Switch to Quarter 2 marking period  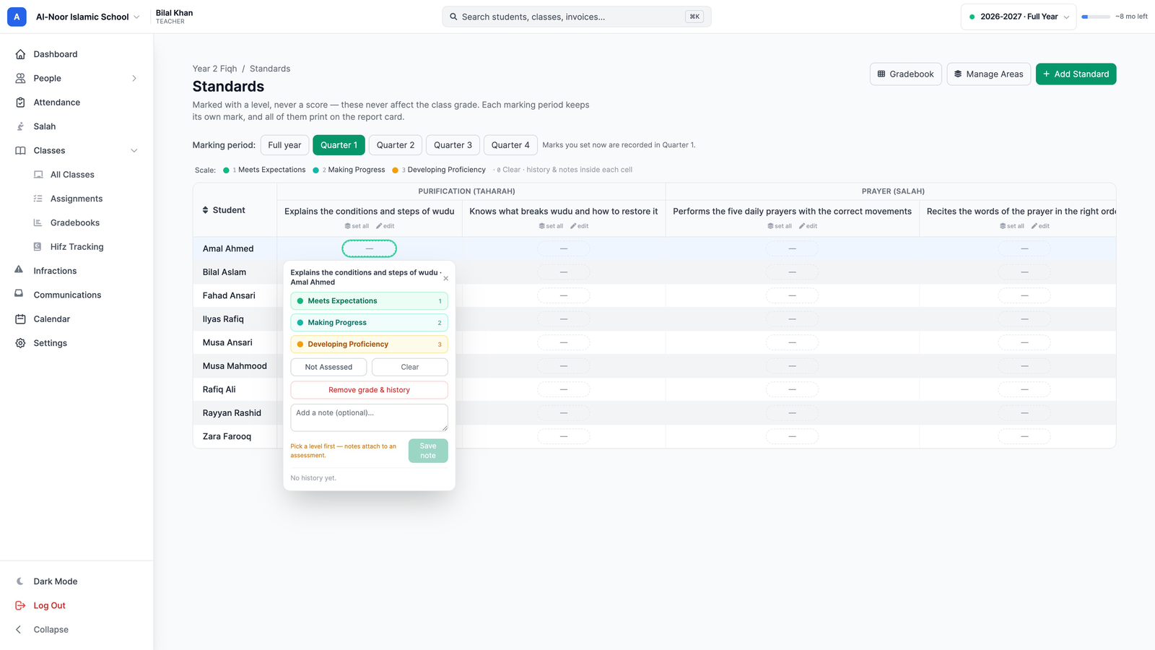[x=396, y=145]
